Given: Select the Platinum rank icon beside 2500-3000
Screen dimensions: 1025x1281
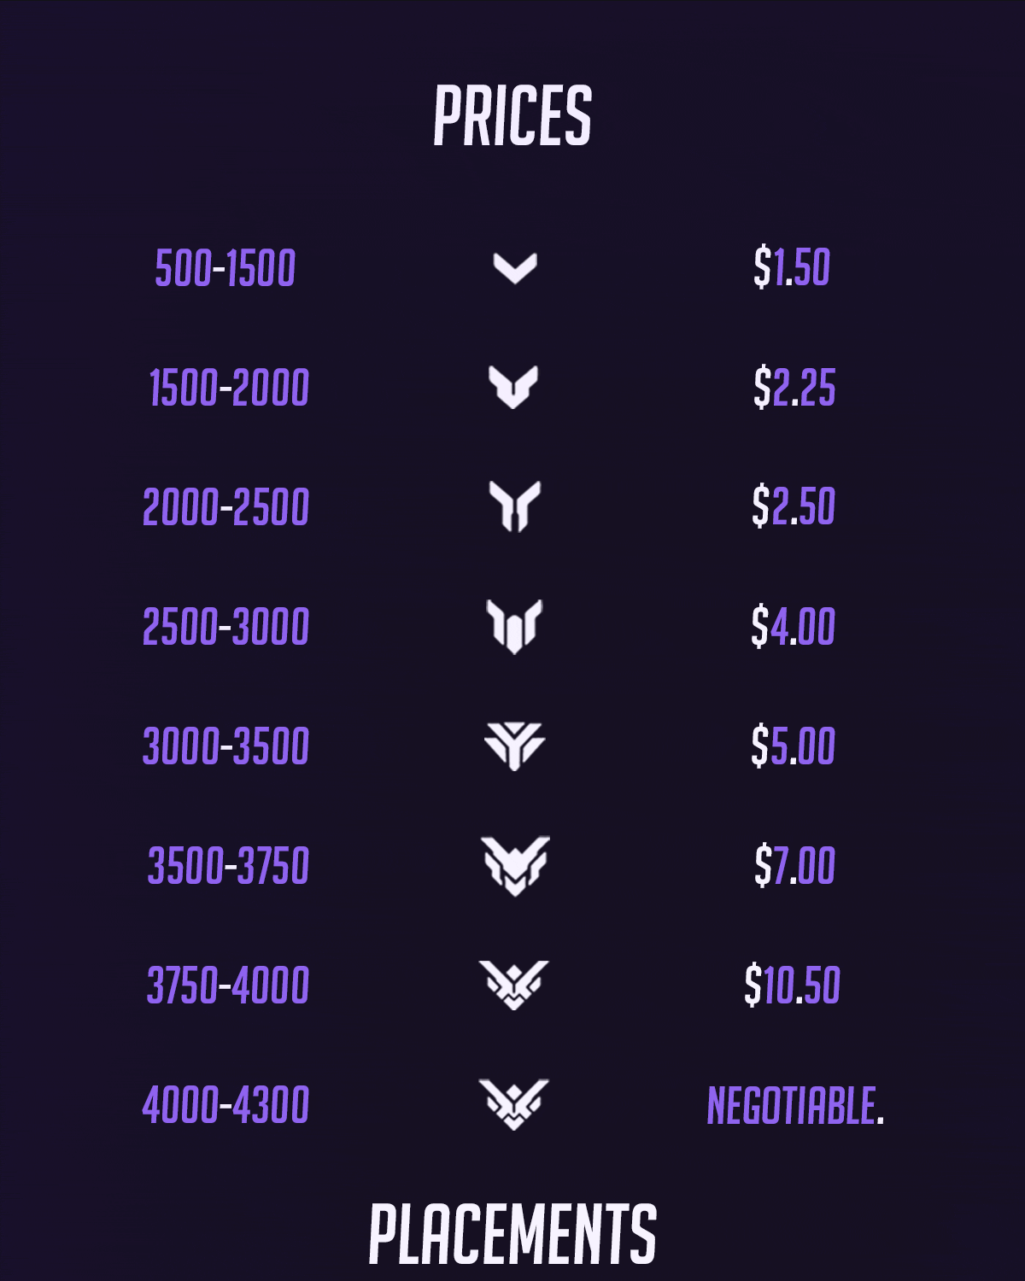Looking at the screenshot, I should (x=514, y=626).
